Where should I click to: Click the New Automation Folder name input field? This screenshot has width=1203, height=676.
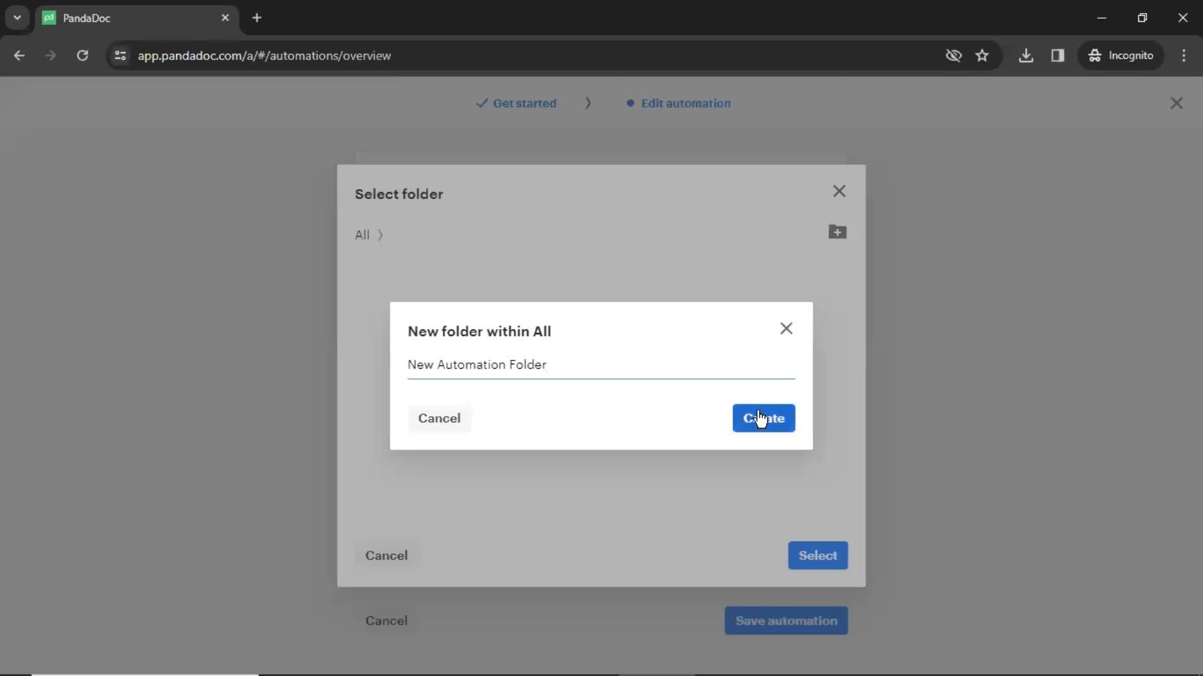[601, 364]
